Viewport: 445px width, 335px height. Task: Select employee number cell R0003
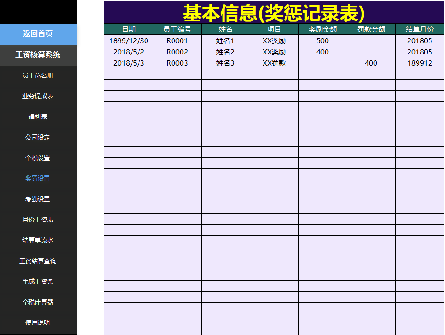coord(177,63)
